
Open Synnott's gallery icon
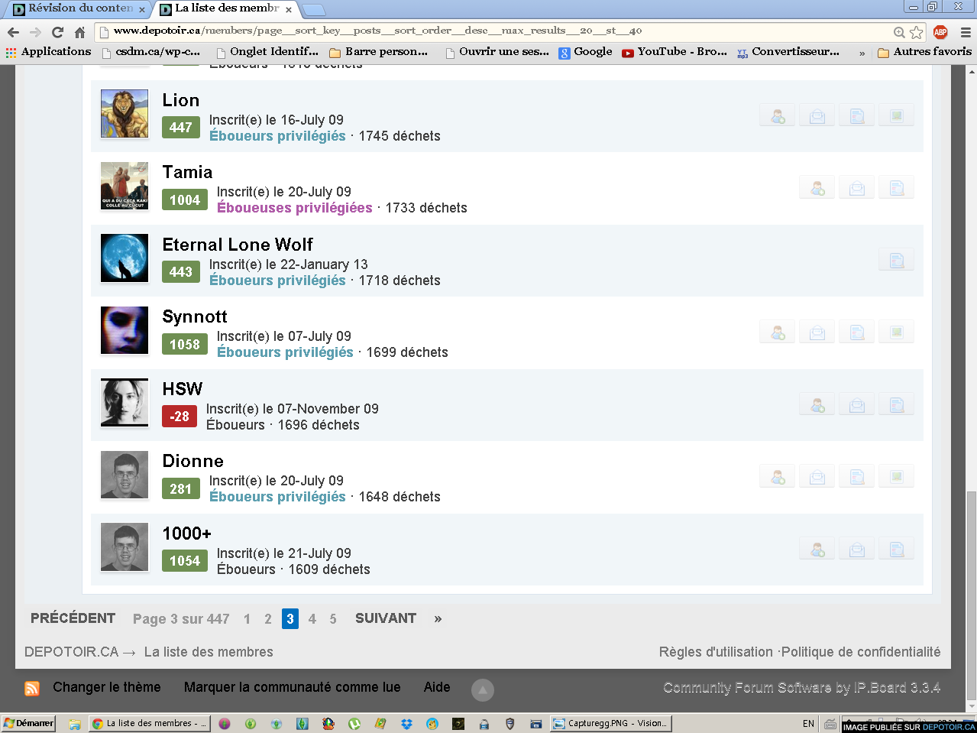pyautogui.click(x=897, y=332)
